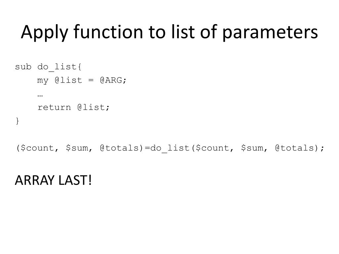The image size is (339, 254).
Task: Click the final '@totals);' argument
Action: pyautogui.click(x=300, y=148)
